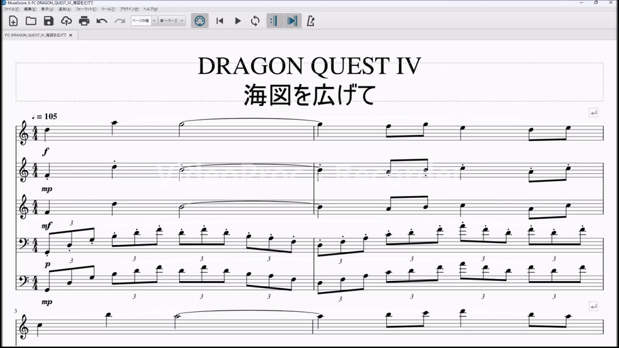This screenshot has height=348, width=619.
Task: Rewind playback to start
Action: (x=220, y=21)
